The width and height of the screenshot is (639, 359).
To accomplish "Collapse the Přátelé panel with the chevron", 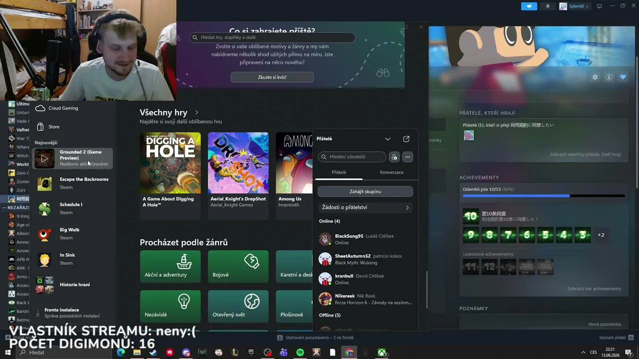I will pos(387,139).
